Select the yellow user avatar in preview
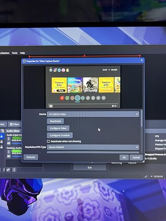The width and height of the screenshot is (166, 221). tap(67, 70)
